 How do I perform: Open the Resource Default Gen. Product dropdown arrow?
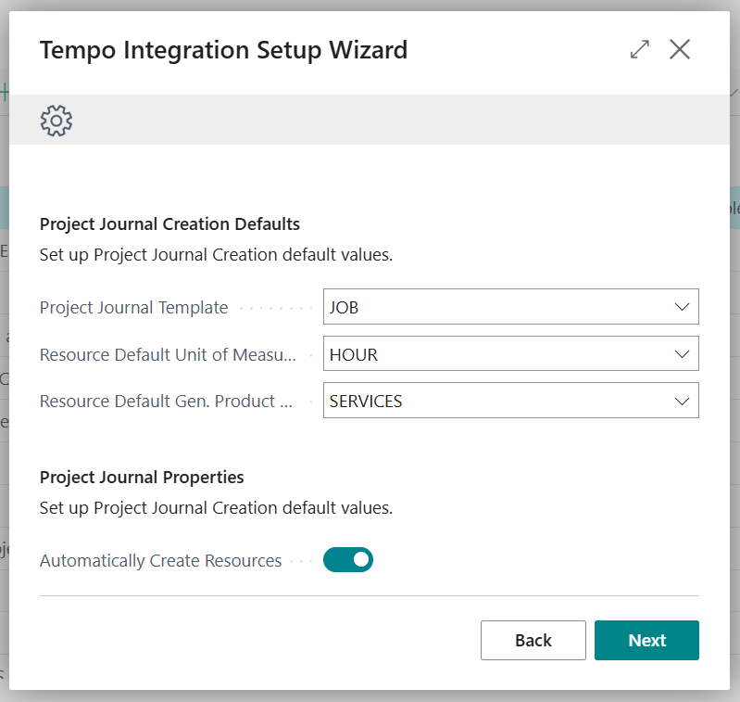coord(683,402)
